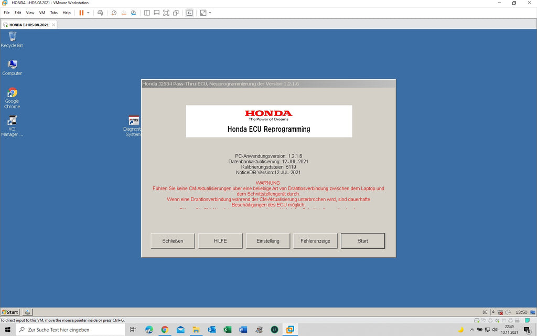This screenshot has width=537, height=336.
Task: Open Chrome from host taskbar
Action: tap(165, 330)
